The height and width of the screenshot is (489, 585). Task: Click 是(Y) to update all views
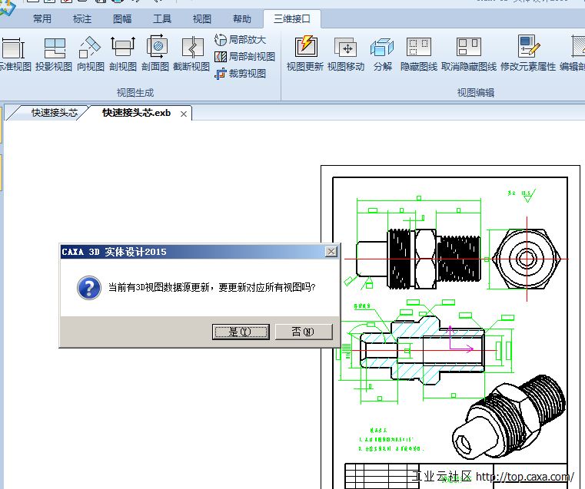pyautogui.click(x=241, y=332)
